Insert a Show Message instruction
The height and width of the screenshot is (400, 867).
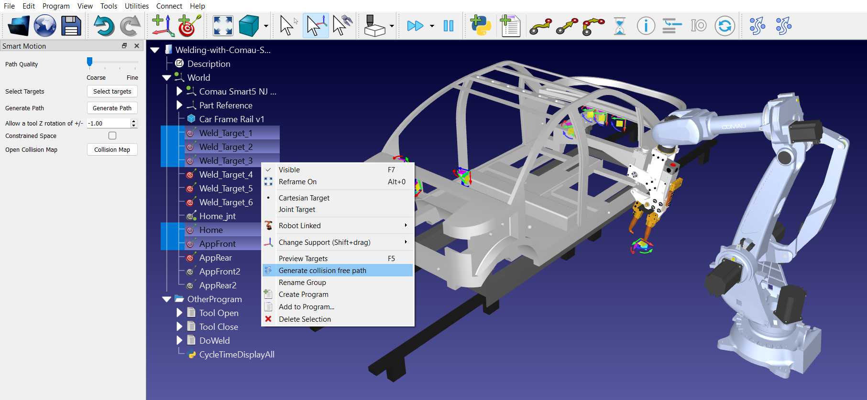[646, 26]
